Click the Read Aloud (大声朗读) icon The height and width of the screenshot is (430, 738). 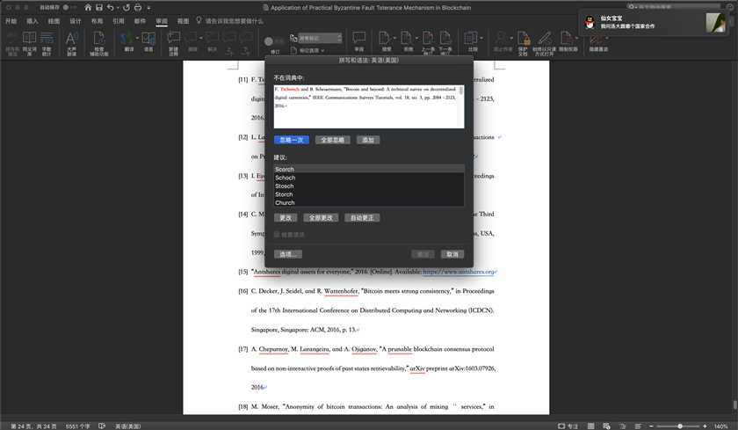click(71, 43)
